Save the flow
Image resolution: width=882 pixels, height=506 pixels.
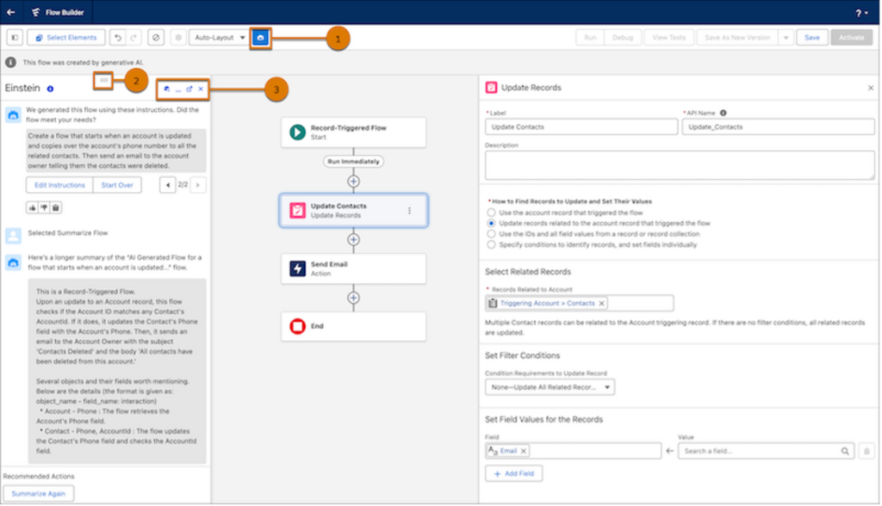(x=811, y=38)
